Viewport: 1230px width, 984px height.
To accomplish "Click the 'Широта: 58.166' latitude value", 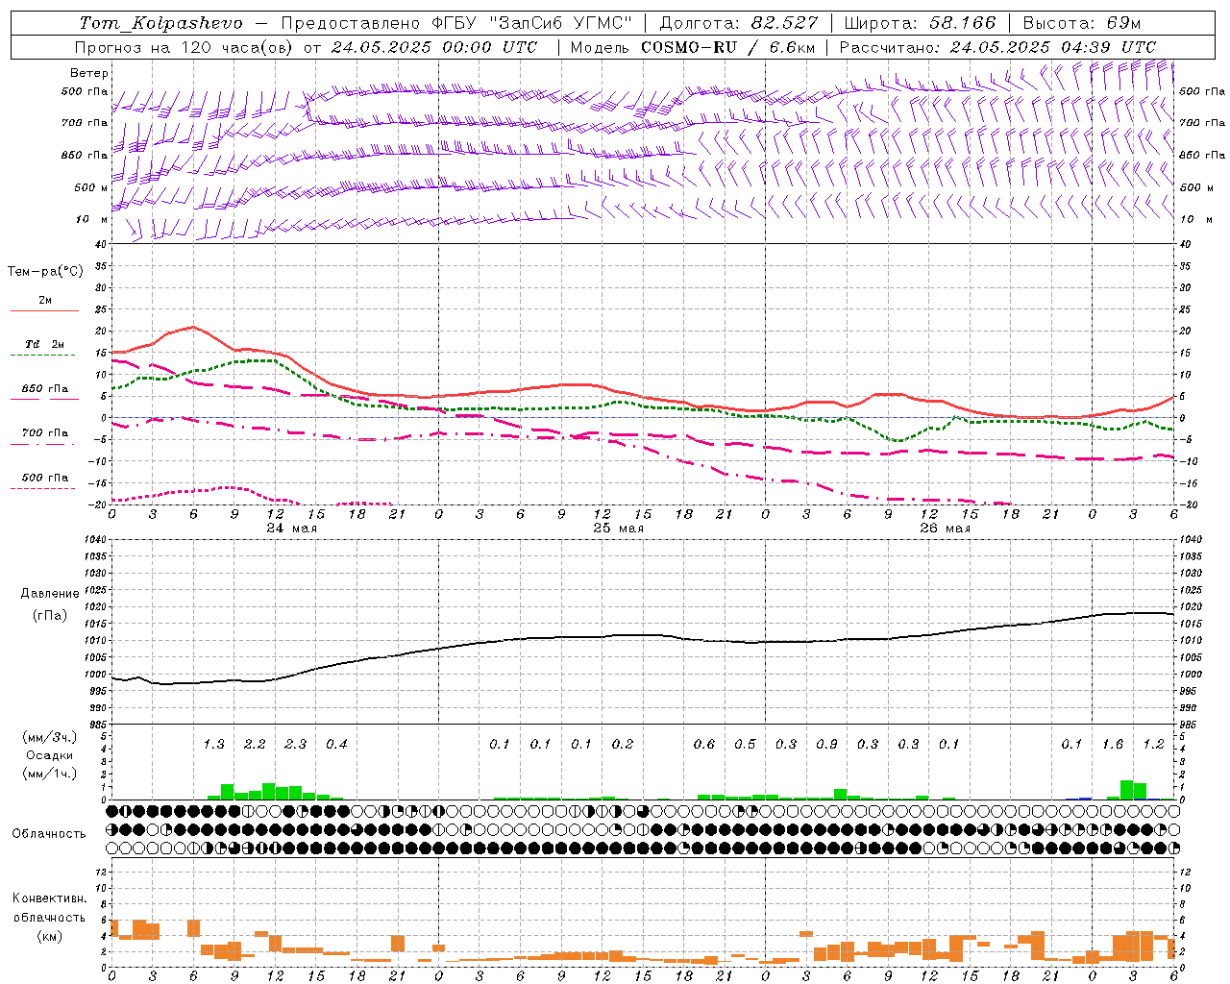I will coord(921,23).
